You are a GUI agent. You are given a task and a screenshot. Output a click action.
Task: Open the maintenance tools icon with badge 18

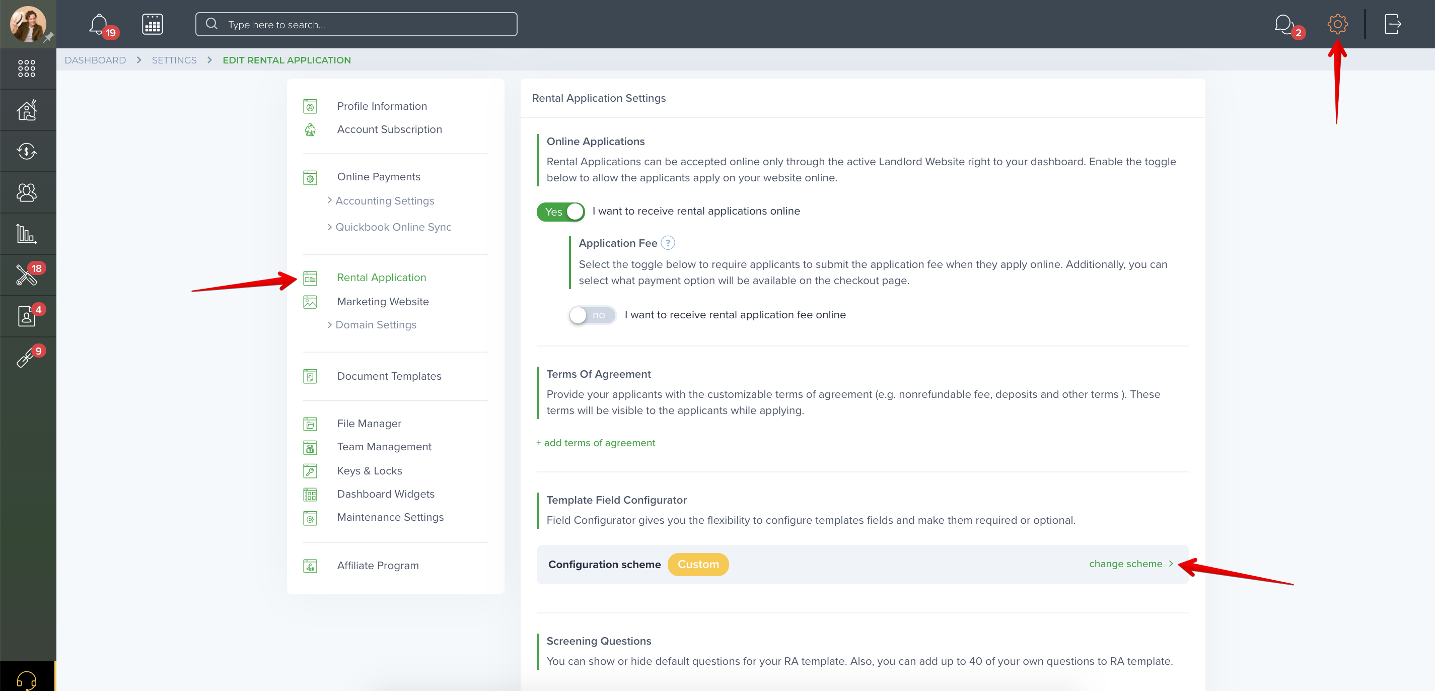click(27, 274)
